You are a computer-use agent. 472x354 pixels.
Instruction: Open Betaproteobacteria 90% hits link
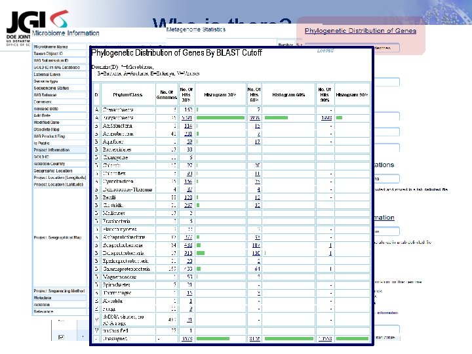330,245
